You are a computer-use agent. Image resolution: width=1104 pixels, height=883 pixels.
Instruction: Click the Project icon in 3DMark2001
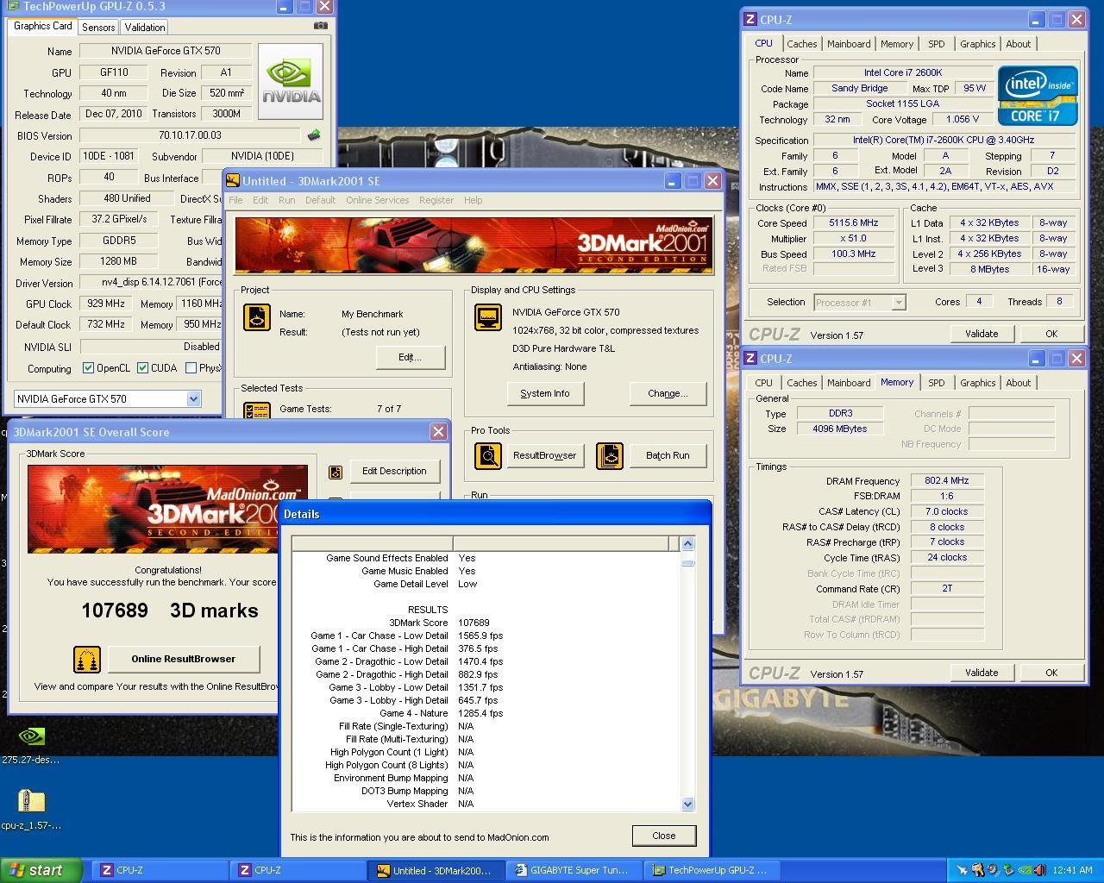pyautogui.click(x=256, y=317)
